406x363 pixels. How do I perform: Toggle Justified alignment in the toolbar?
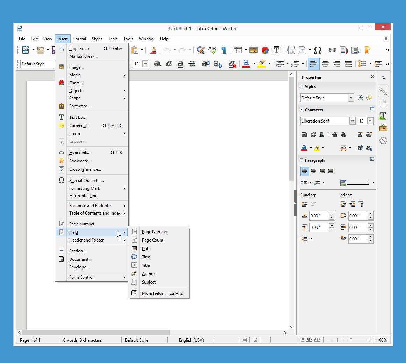348,64
